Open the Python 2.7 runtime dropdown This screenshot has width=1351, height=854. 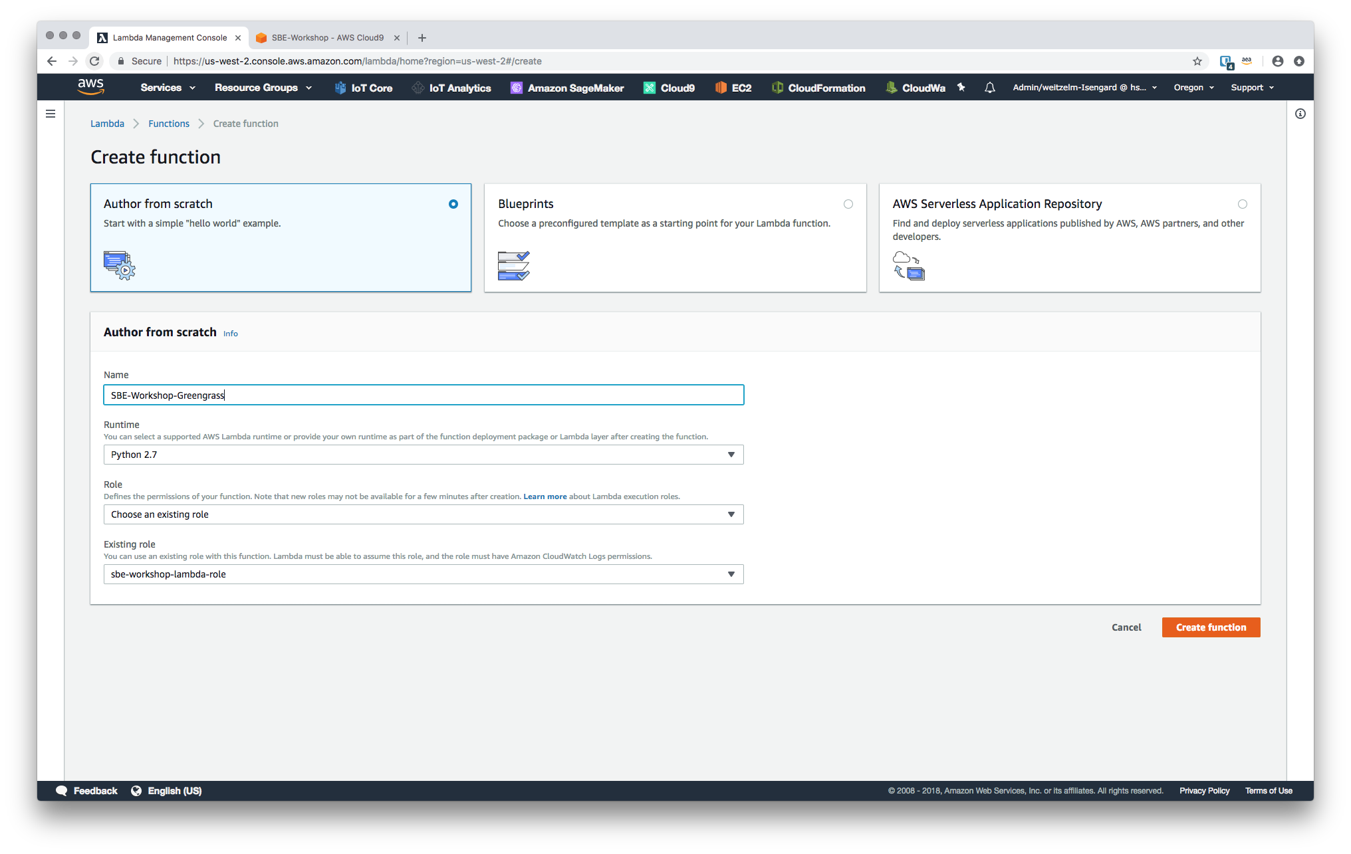424,455
